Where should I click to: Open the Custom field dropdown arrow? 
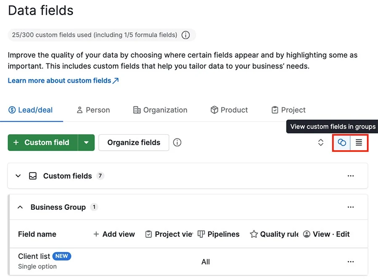click(86, 143)
